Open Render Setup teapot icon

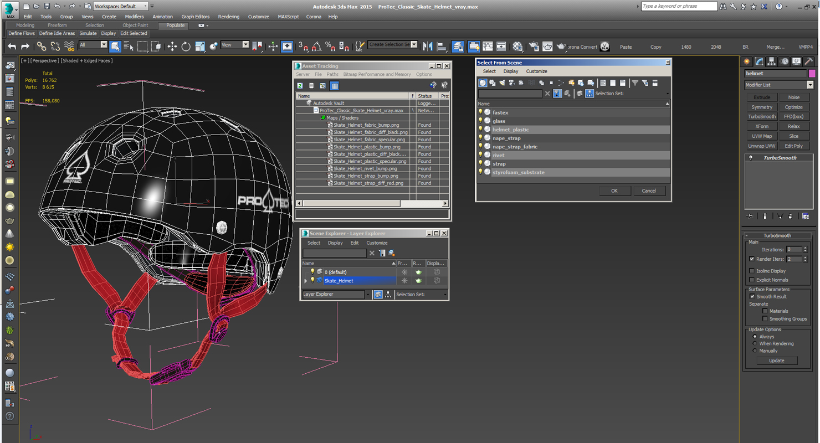[x=534, y=47]
